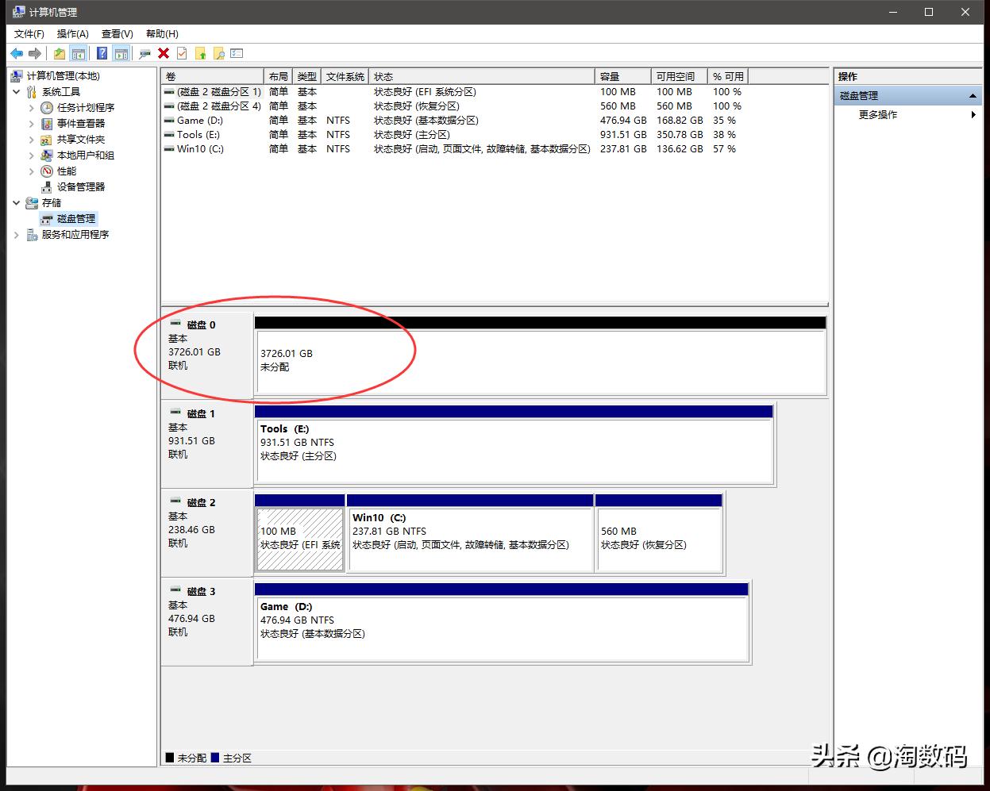Sort by the 布局 column header

click(279, 76)
